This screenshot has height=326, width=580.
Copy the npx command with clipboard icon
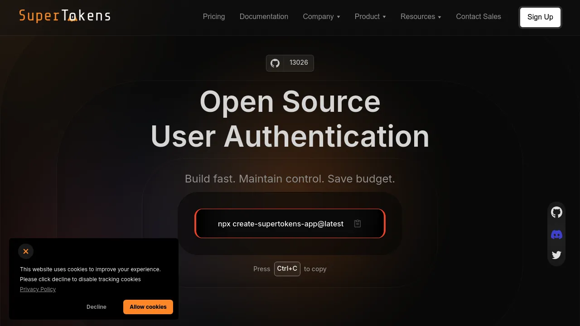358,224
